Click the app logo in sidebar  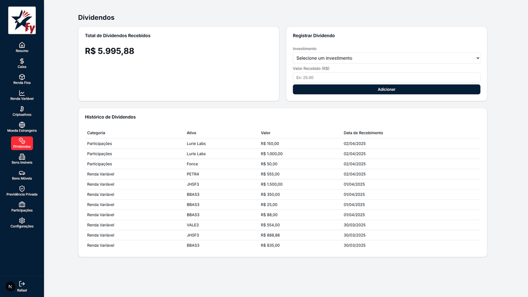pyautogui.click(x=22, y=20)
